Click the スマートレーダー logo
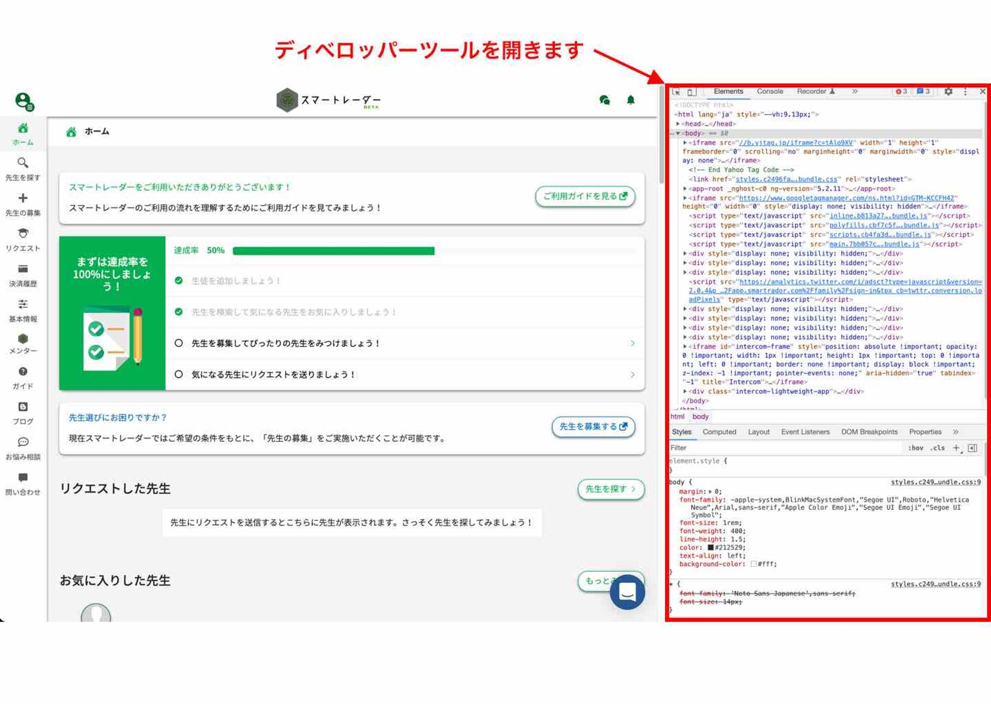This screenshot has width=991, height=704. point(329,100)
